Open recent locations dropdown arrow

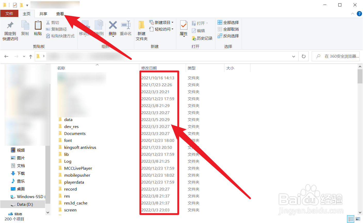(x=24, y=56)
